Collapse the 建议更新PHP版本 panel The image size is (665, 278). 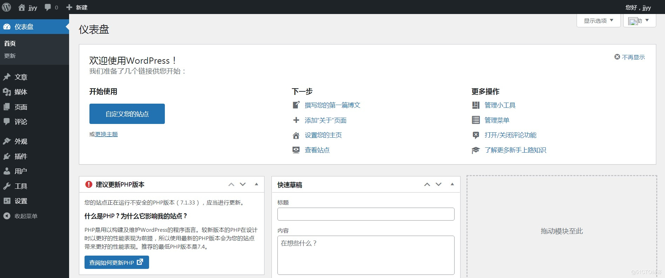pos(256,184)
